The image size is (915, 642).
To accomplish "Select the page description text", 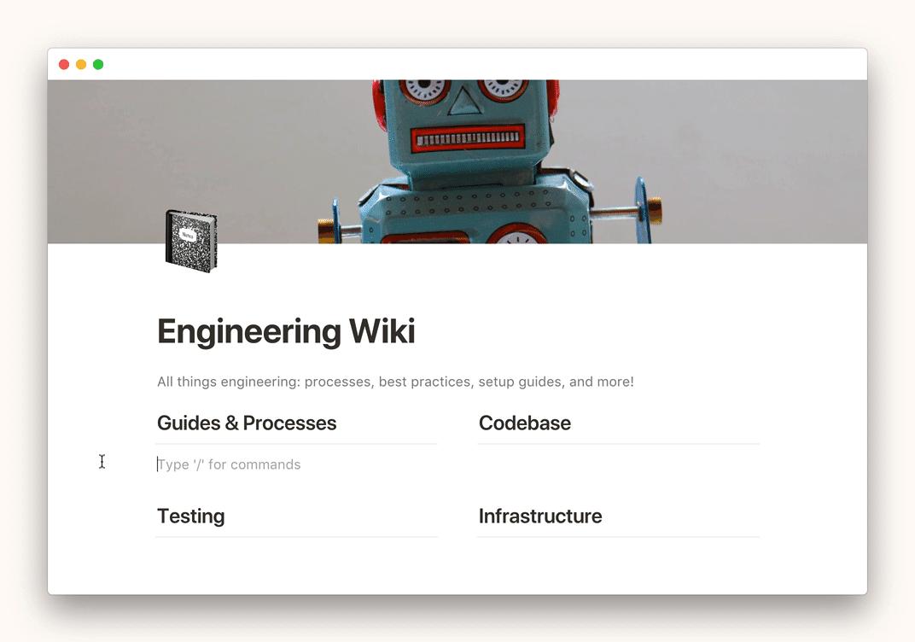I will point(395,382).
